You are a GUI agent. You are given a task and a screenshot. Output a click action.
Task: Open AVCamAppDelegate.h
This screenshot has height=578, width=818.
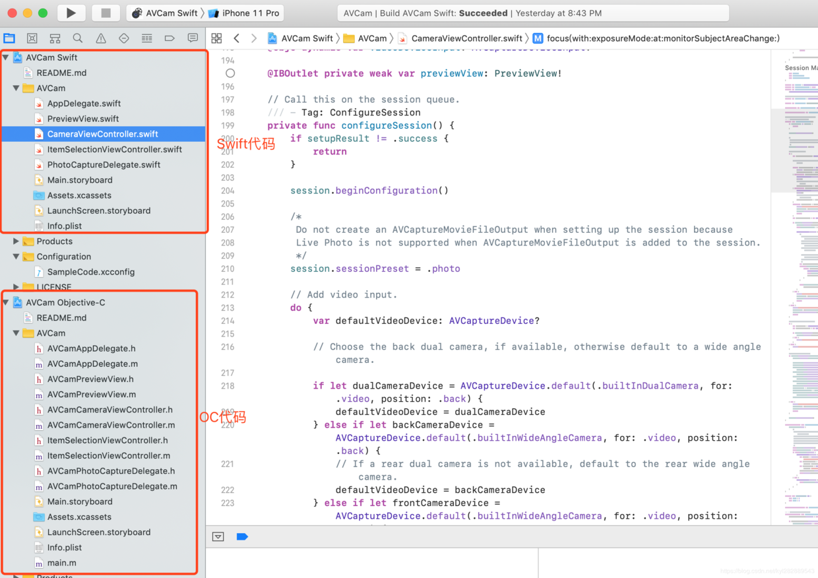coord(91,348)
